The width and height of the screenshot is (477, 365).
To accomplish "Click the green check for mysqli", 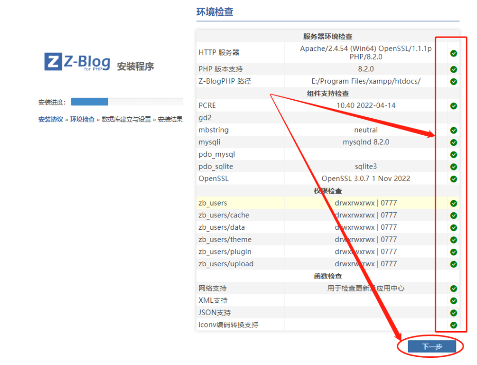I will [453, 142].
